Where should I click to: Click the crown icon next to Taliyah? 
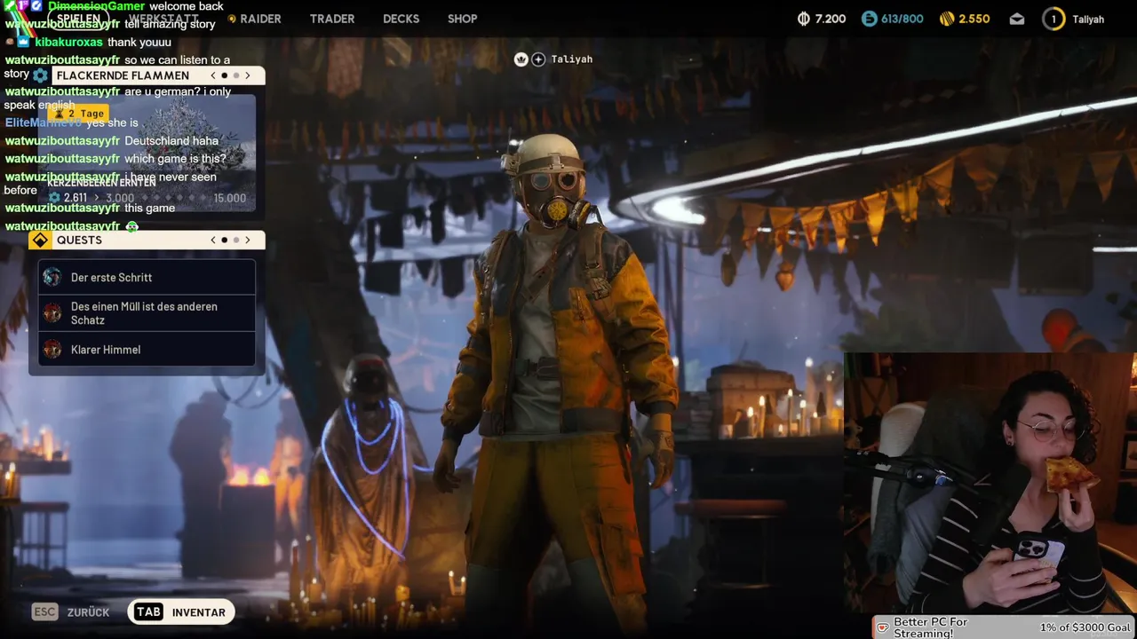[x=521, y=59]
